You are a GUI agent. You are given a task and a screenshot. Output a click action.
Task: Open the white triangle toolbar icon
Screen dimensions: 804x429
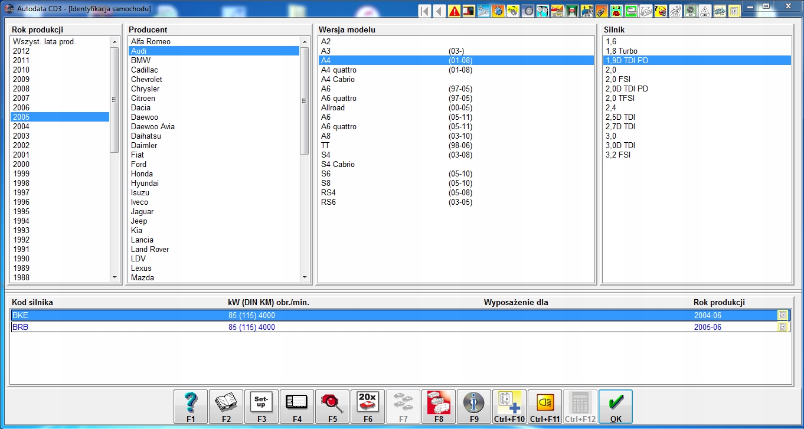(x=705, y=11)
